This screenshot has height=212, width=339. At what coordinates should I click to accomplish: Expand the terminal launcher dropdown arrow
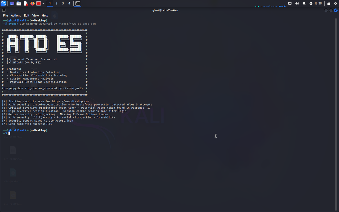coord(43,3)
